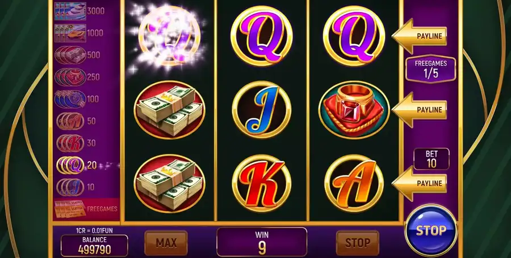Click the red K symbol on middle reel

(261, 183)
